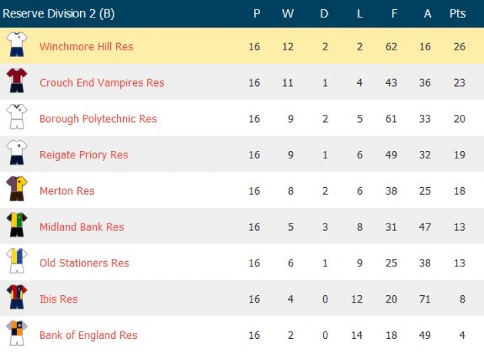Click the Borough Polytechnic Res kit icon
Image resolution: width=484 pixels, height=359 pixels.
tap(16, 117)
